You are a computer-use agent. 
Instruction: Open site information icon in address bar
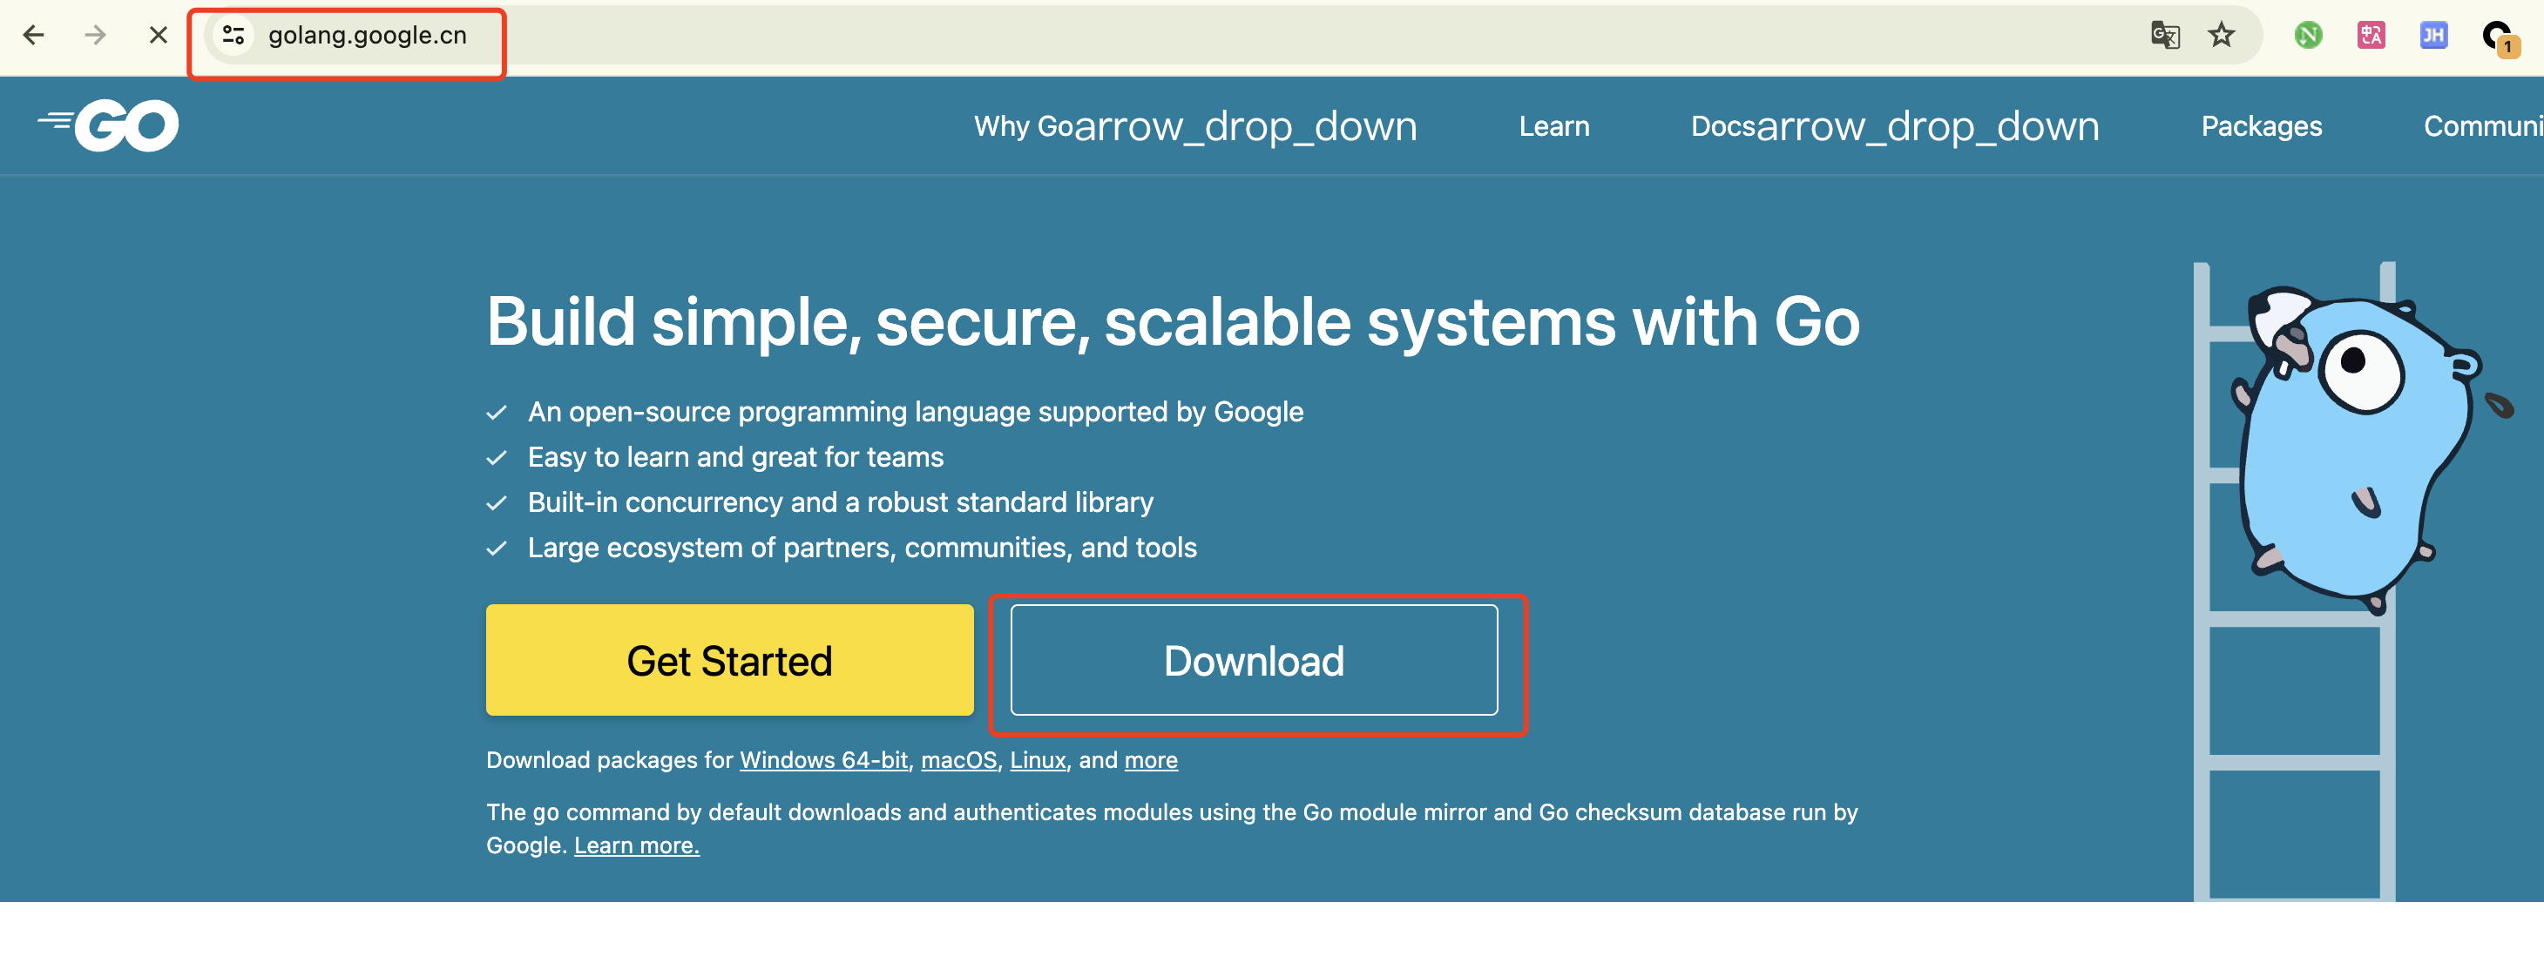point(234,36)
